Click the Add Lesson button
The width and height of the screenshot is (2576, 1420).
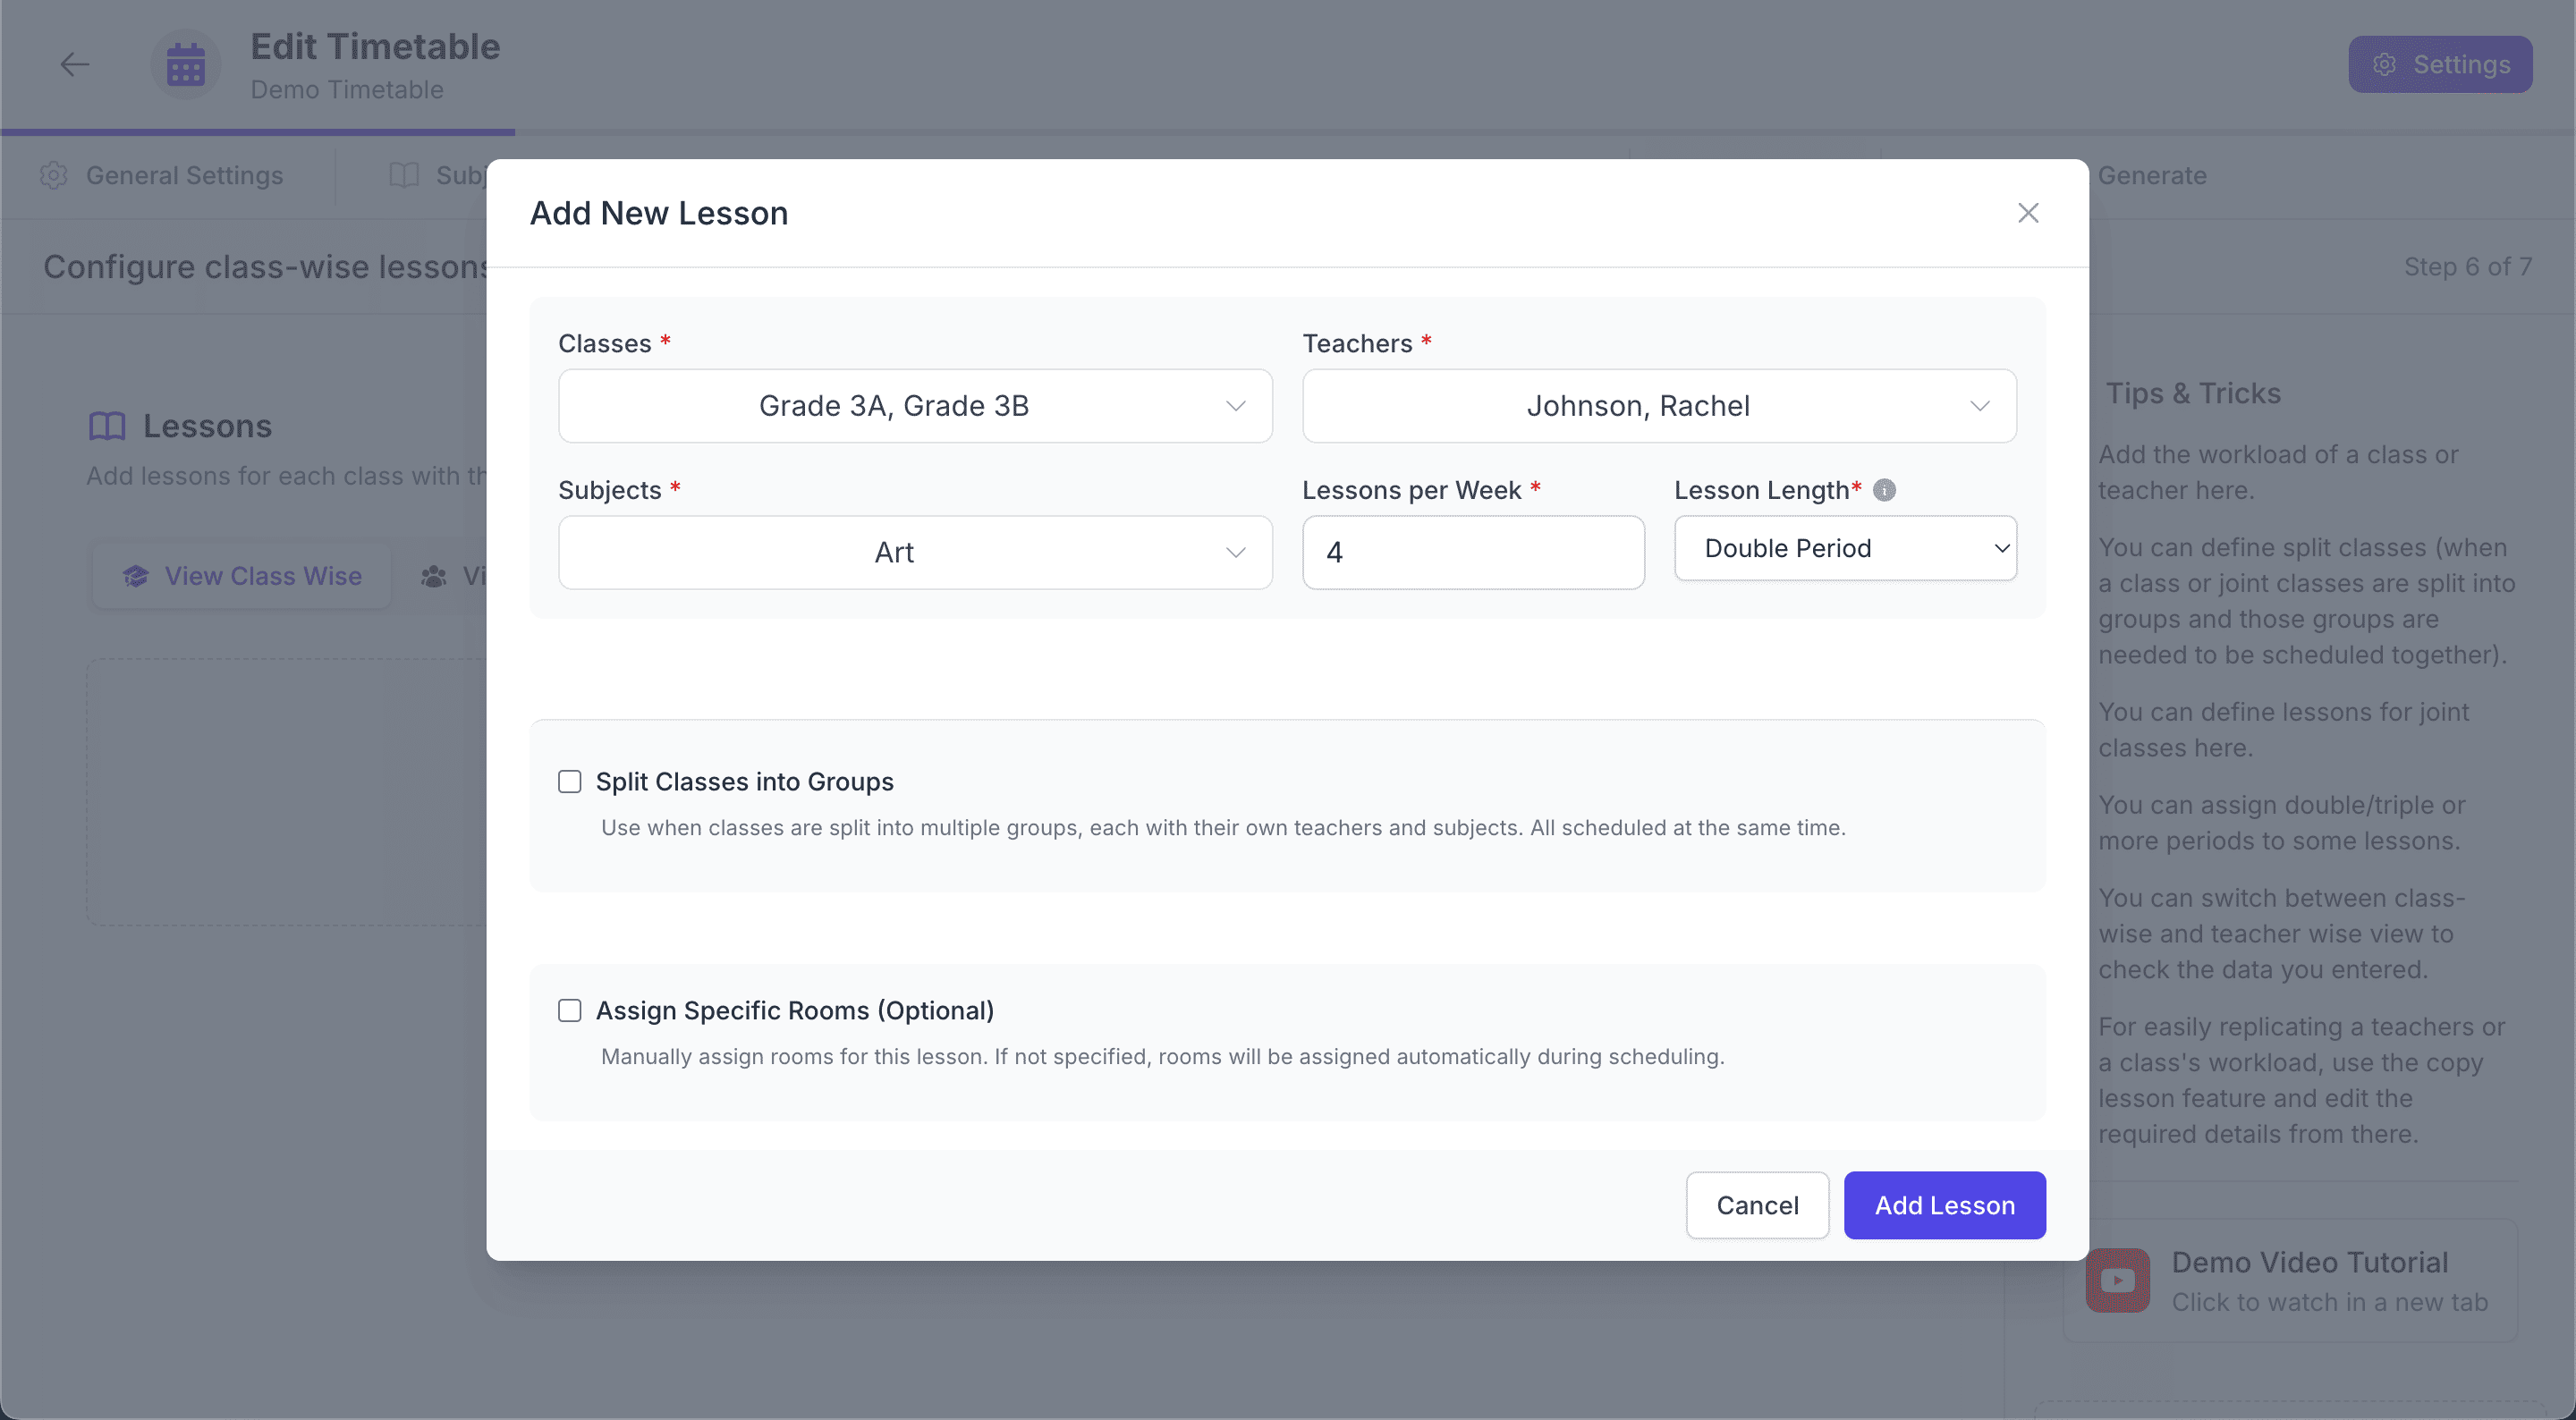(x=1944, y=1205)
